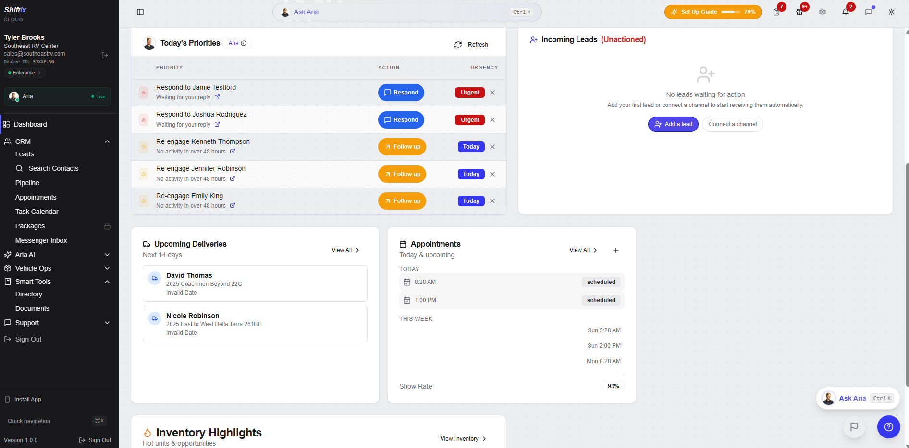Image resolution: width=909 pixels, height=448 pixels.
Task: Collapse the CRM sidebar section
Action: tap(107, 141)
